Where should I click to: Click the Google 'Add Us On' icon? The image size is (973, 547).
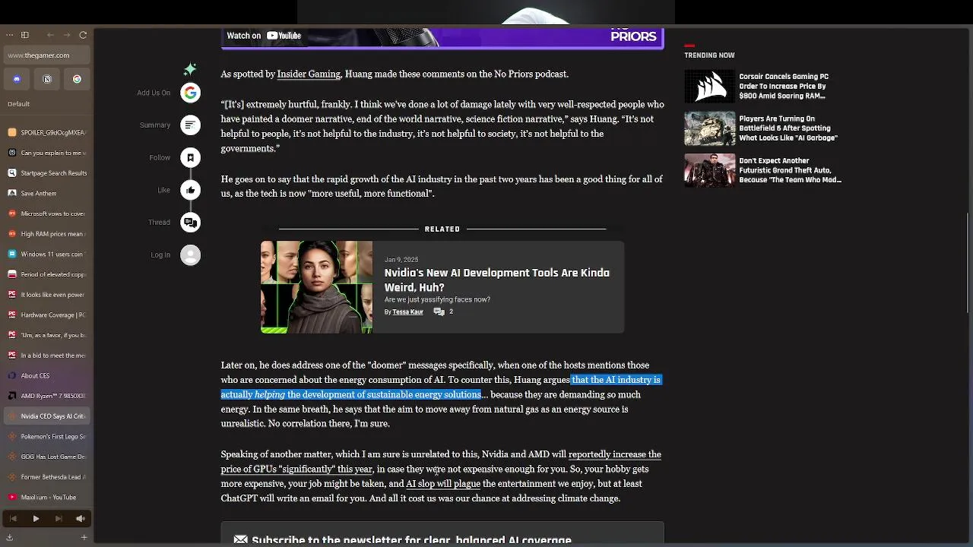190,93
